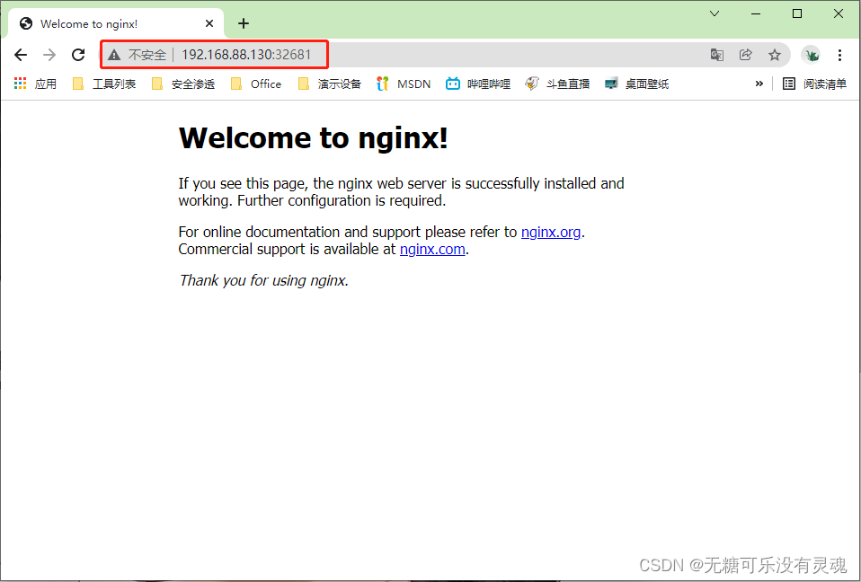Minimize the browser window
This screenshot has width=861, height=582.
[x=756, y=13]
